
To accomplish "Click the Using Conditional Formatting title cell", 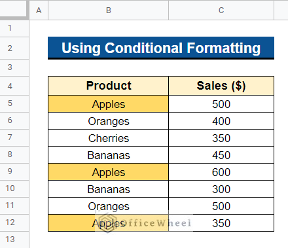I will pos(161,48).
